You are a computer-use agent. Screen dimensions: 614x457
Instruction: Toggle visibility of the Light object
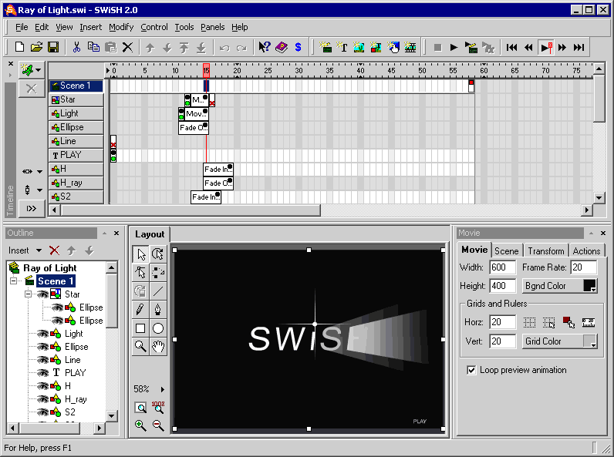42,334
